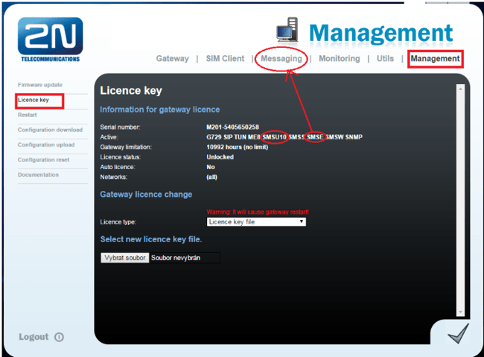This screenshot has width=484, height=357.
Task: Open Firmware update in sidebar
Action: 40,85
